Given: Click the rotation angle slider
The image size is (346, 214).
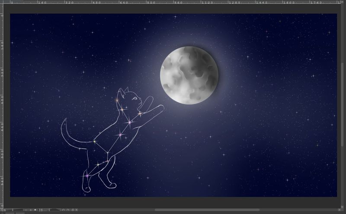Looking at the screenshot, I should (x=54, y=210).
